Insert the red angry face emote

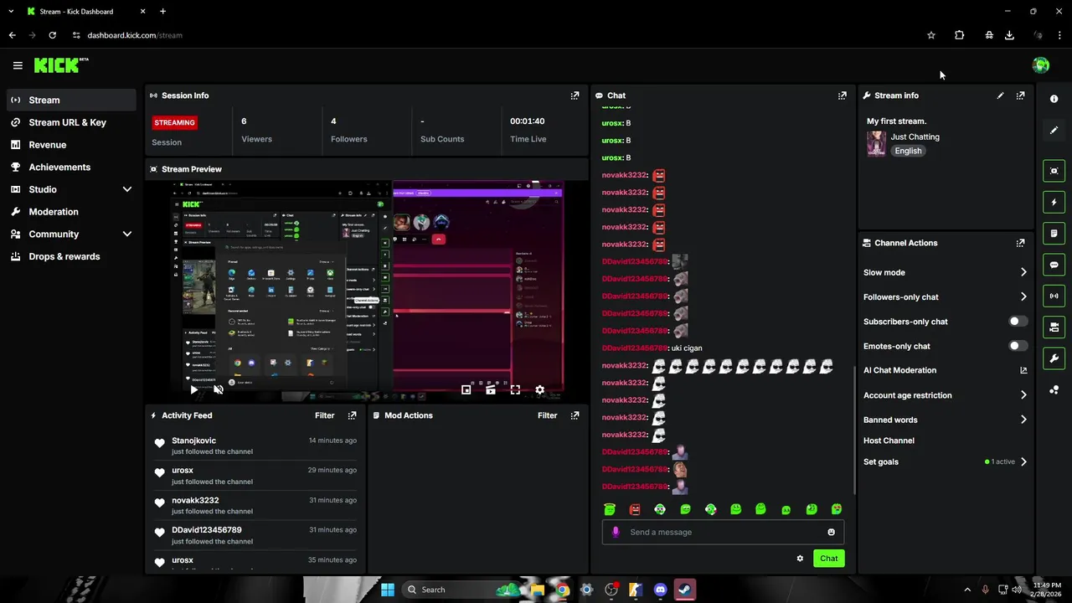pos(635,509)
